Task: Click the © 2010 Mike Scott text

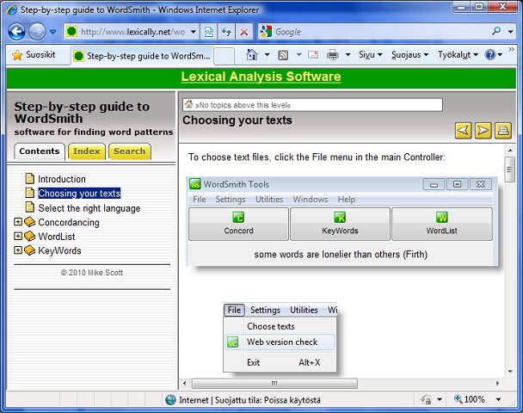Action: click(92, 273)
